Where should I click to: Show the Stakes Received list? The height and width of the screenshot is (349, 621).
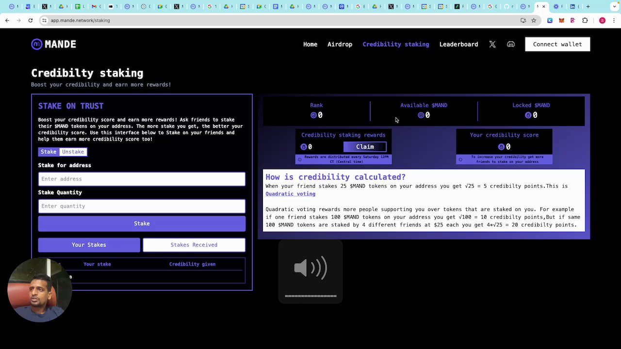click(194, 245)
